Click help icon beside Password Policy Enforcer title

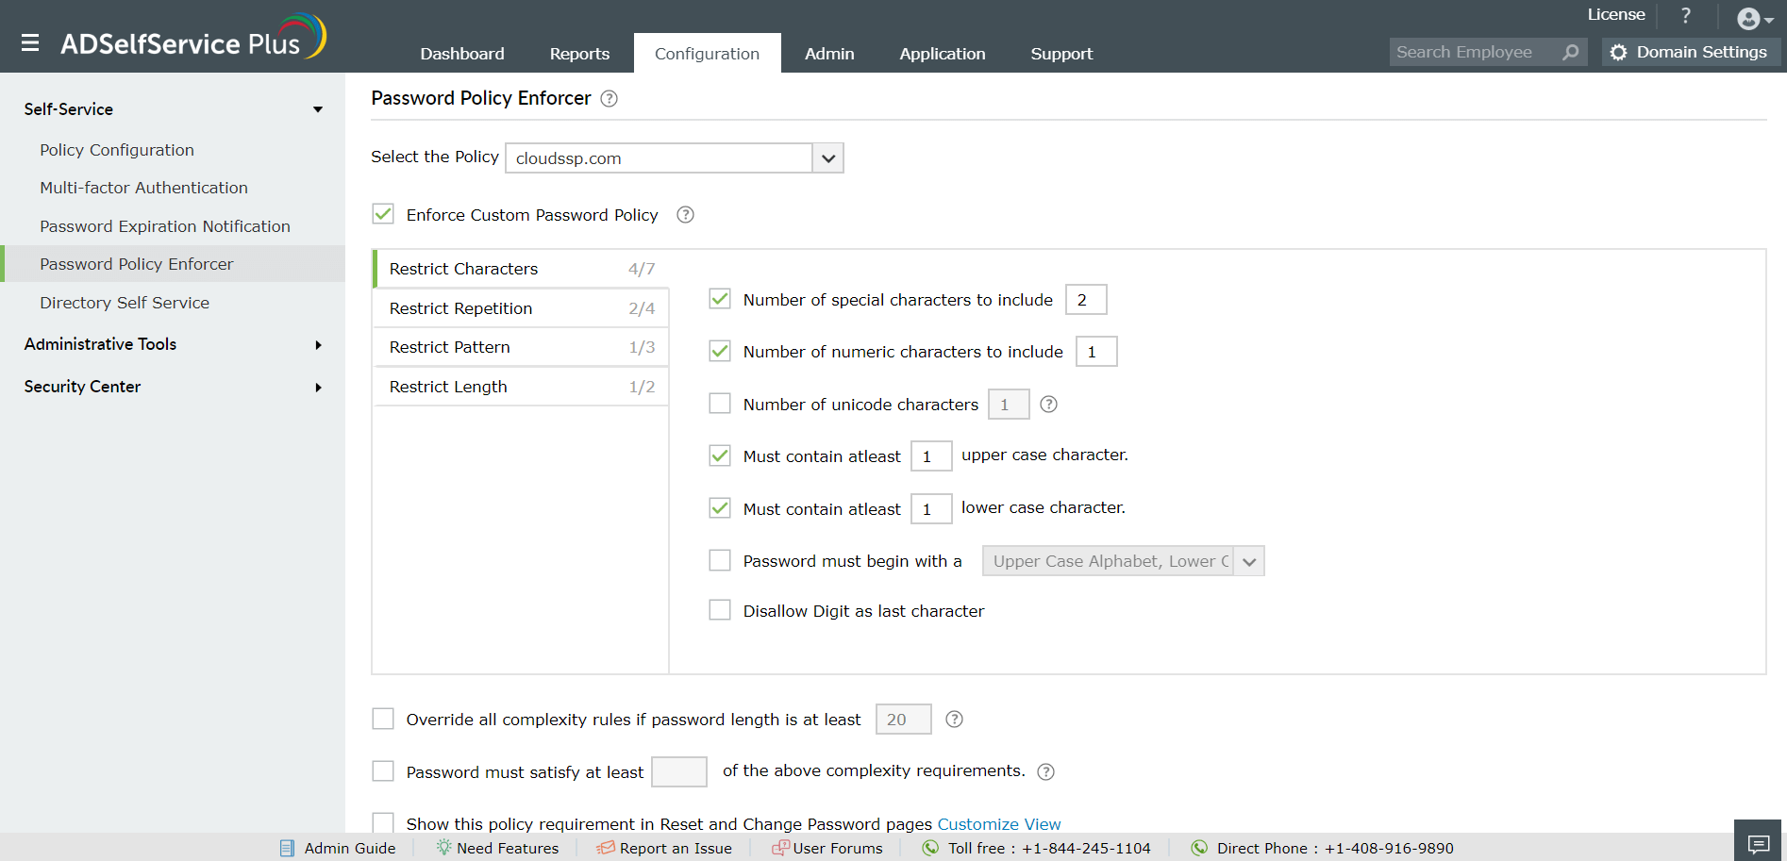[610, 99]
